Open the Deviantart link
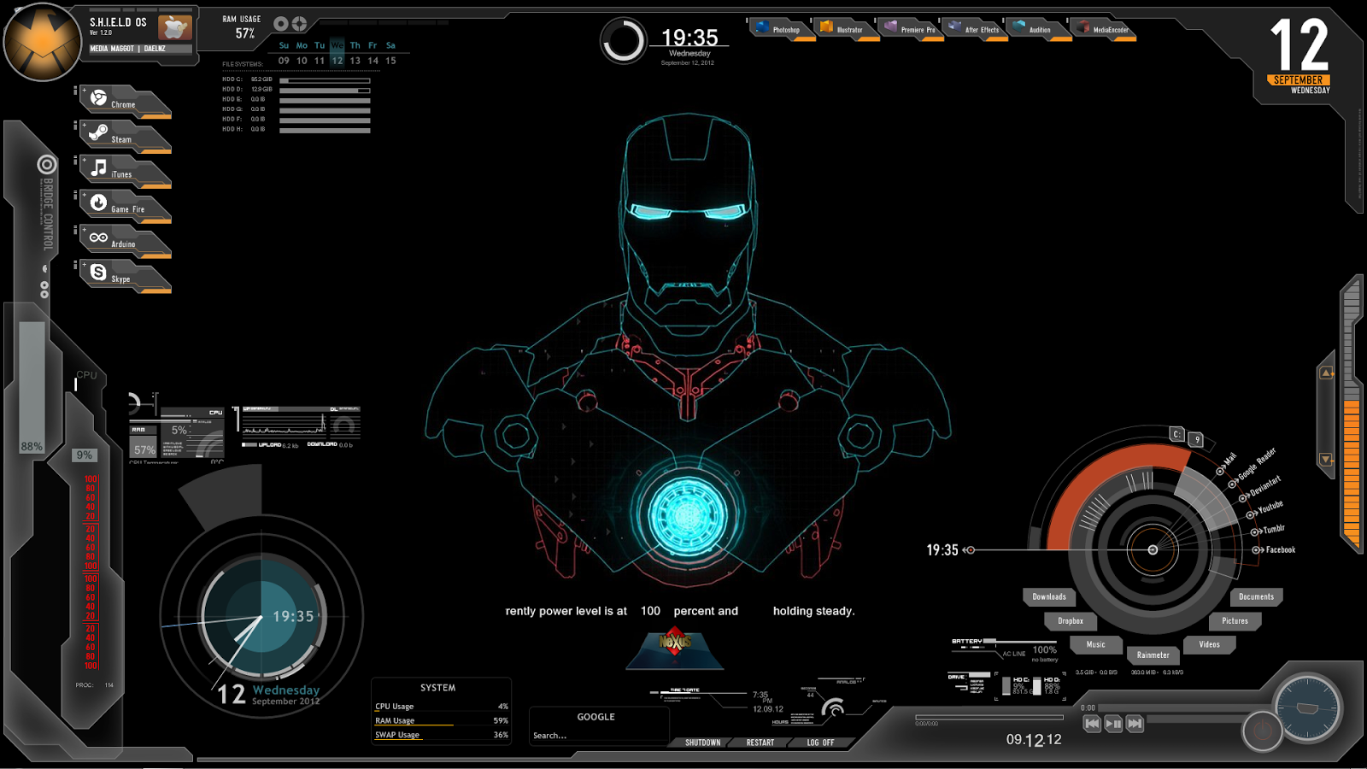1367x769 pixels. tap(1261, 489)
